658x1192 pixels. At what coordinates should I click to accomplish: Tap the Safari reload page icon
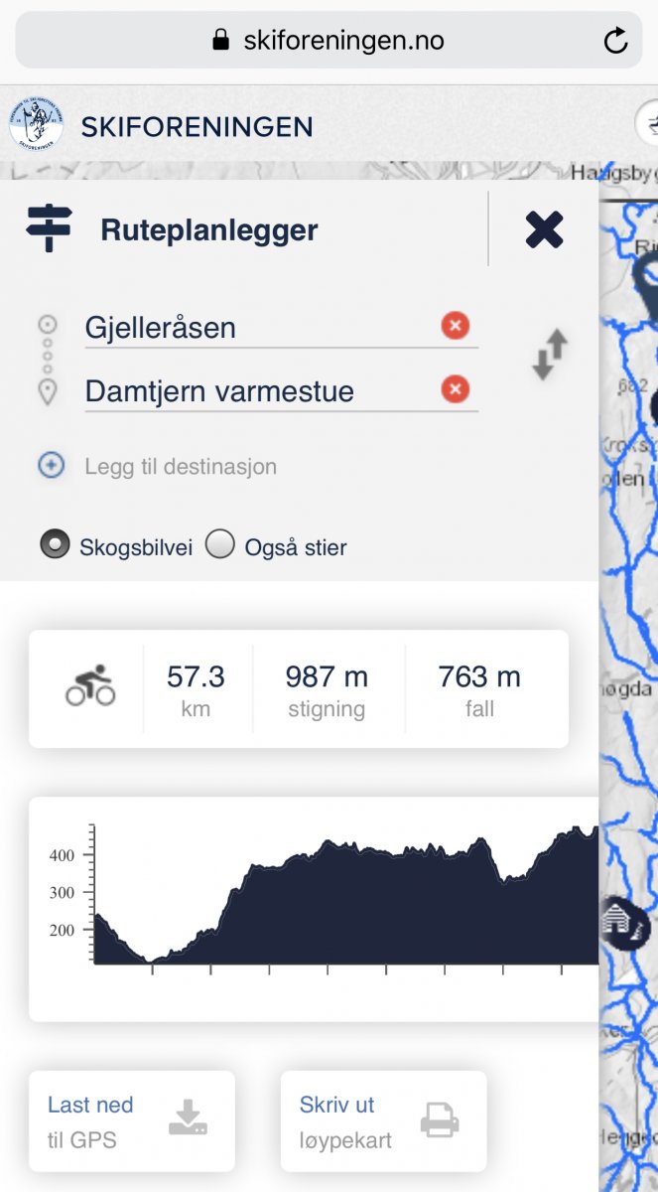(615, 41)
